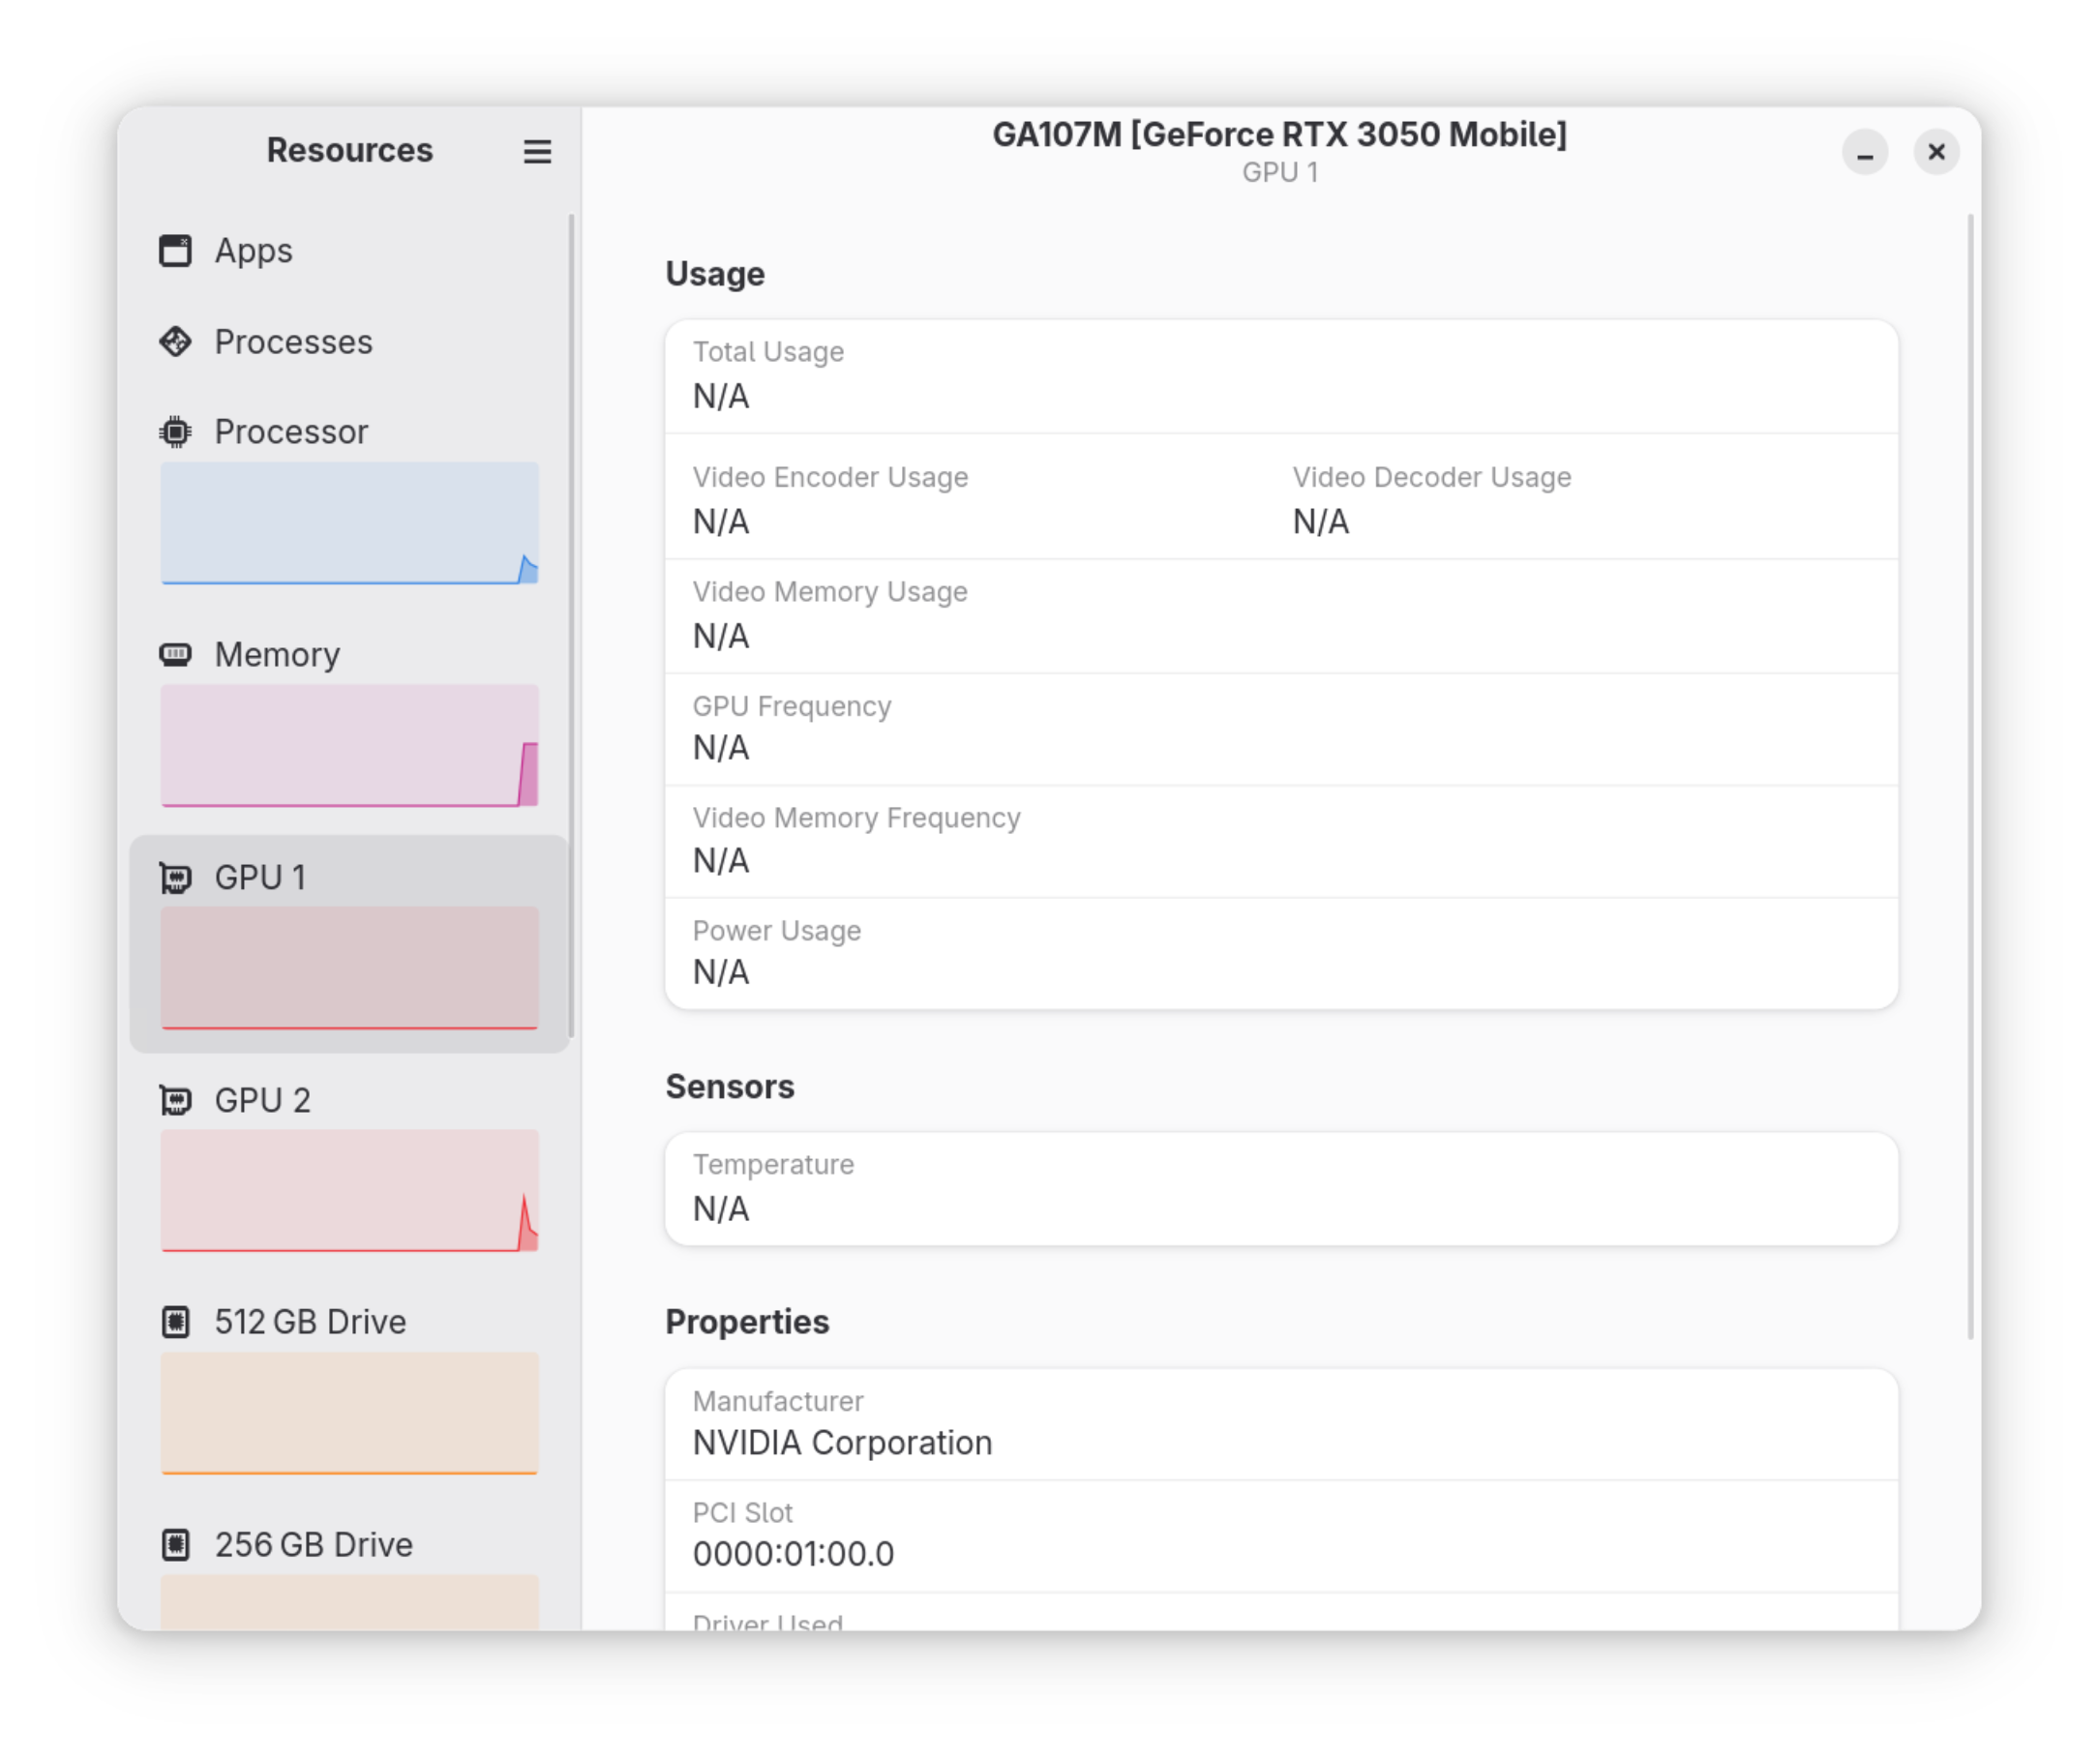The width and height of the screenshot is (2100, 1759).
Task: Click the Memory module icon
Action: [175, 655]
